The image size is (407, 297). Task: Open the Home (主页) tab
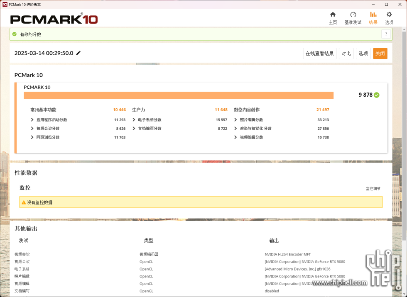[333, 18]
